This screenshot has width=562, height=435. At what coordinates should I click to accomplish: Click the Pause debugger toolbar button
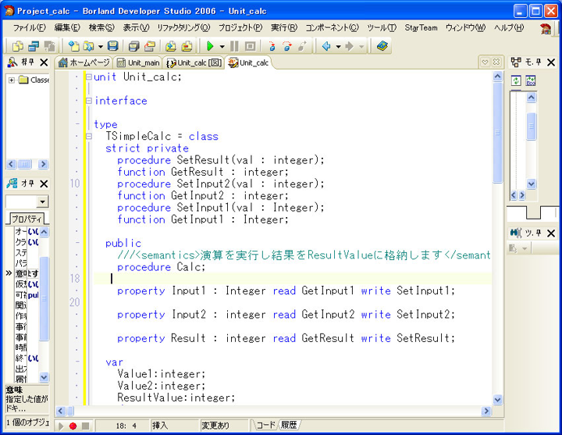(234, 46)
